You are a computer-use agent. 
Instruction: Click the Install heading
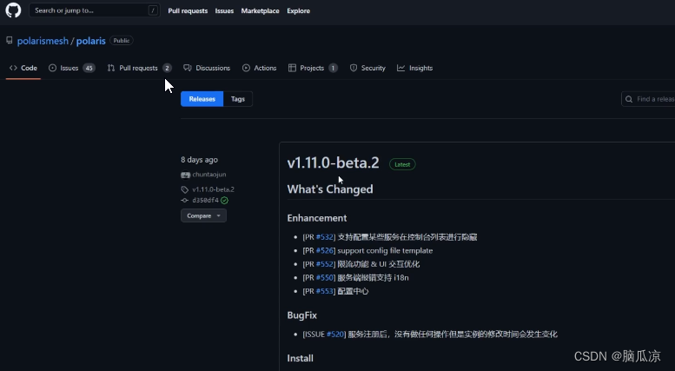(300, 358)
